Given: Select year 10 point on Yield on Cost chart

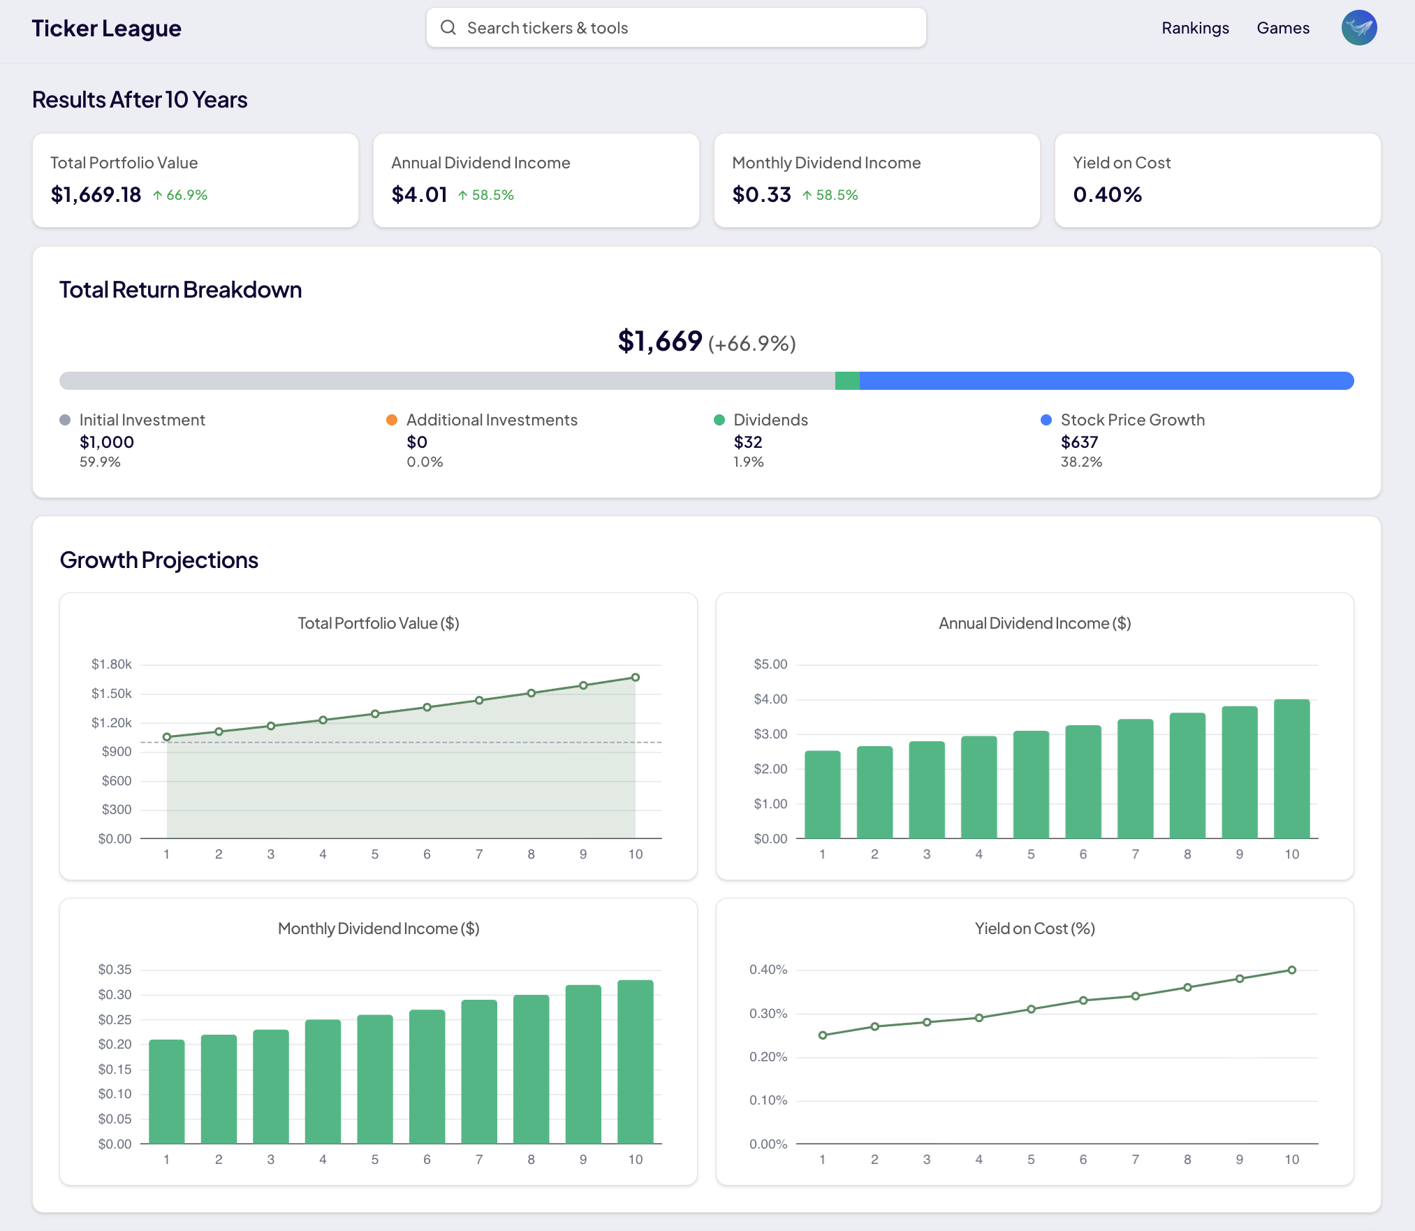Looking at the screenshot, I should coord(1291,970).
